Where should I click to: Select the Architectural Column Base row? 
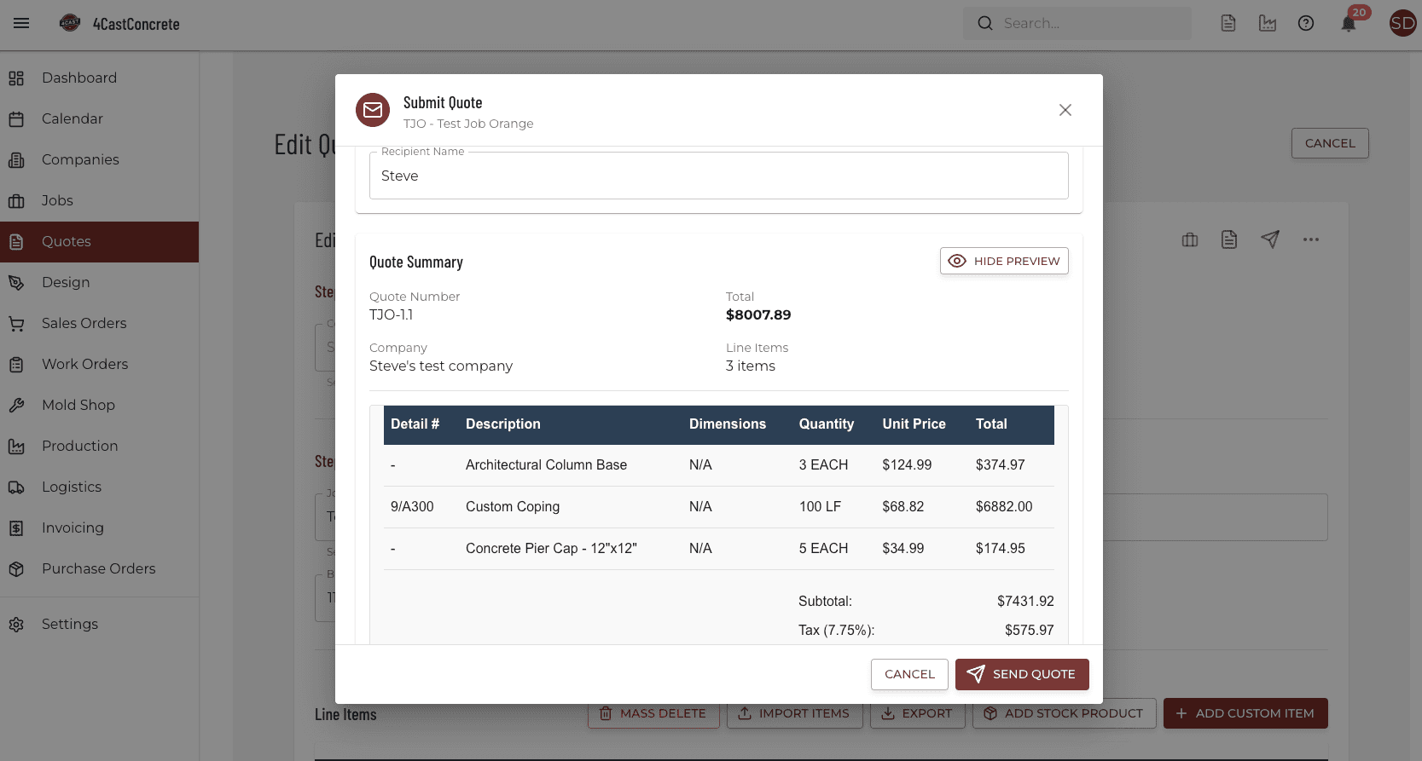tap(719, 465)
